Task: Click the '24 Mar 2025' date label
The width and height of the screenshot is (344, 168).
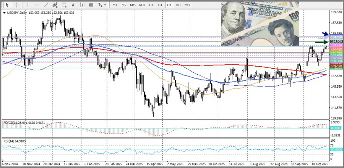Action: point(134,164)
